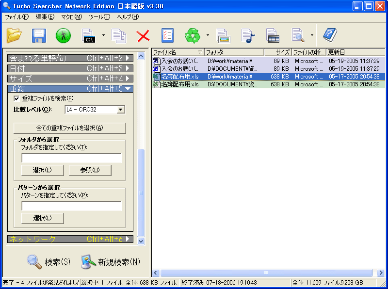The width and height of the screenshot is (388, 289).
Task: Open the ツール(T) menu
Action: tap(99, 17)
